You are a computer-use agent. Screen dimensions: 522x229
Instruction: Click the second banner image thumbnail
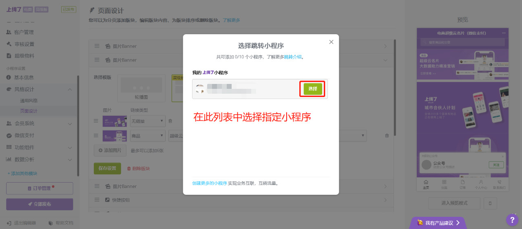pos(115,136)
